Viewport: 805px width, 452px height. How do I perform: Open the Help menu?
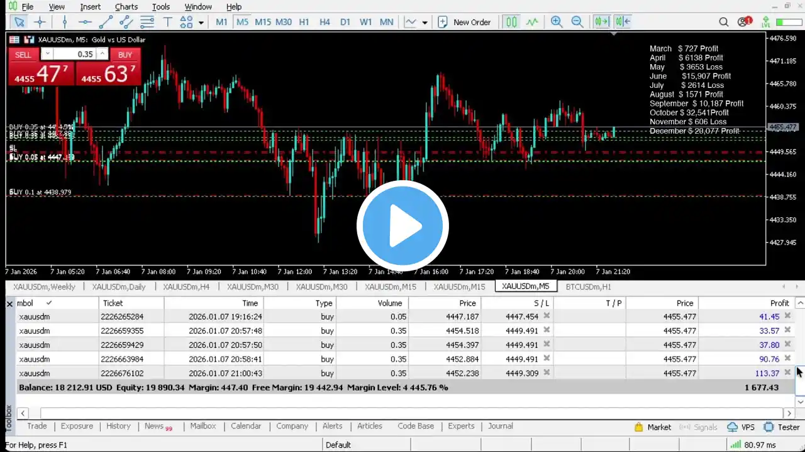click(x=234, y=6)
